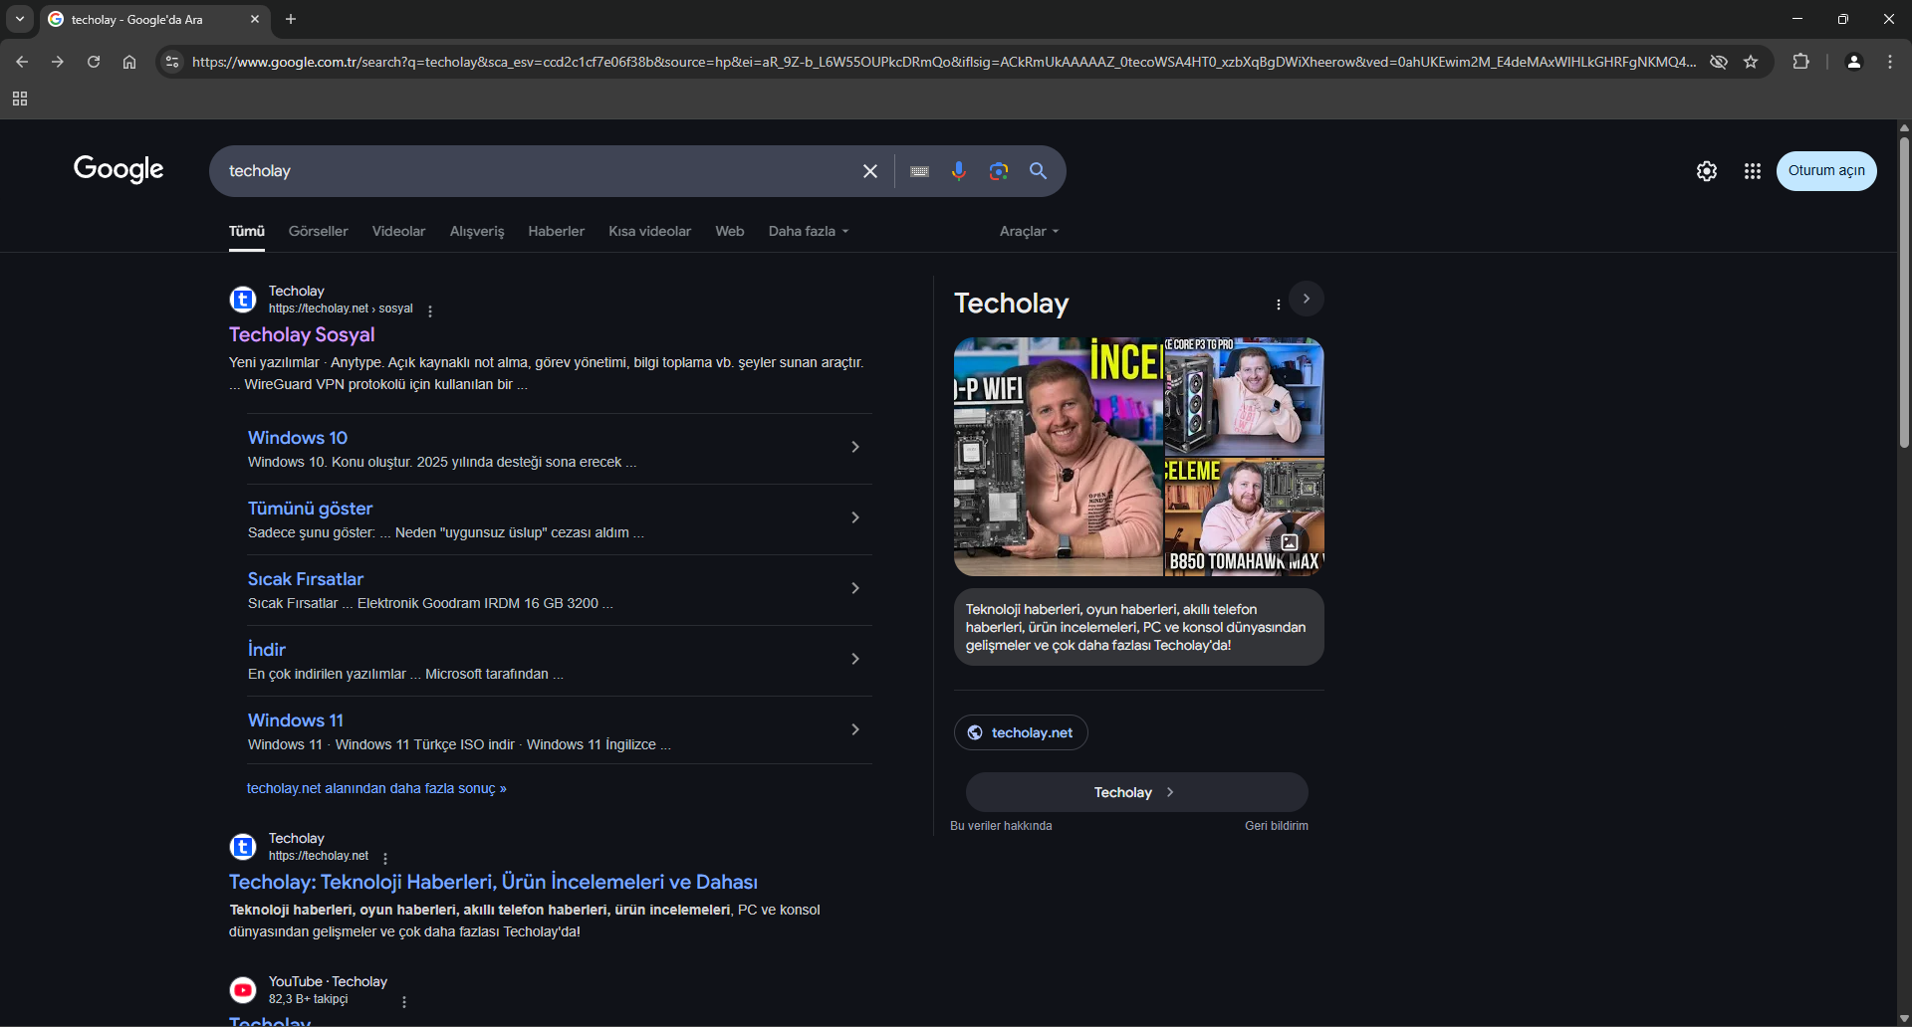Expand the İndir sitelink chevron
The width and height of the screenshot is (1912, 1027).
tap(855, 659)
